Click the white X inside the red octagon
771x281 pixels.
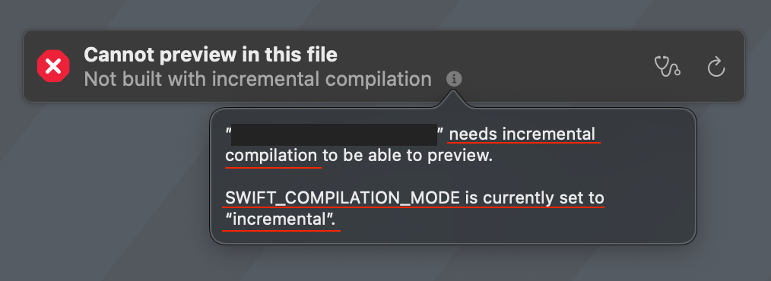tap(53, 66)
